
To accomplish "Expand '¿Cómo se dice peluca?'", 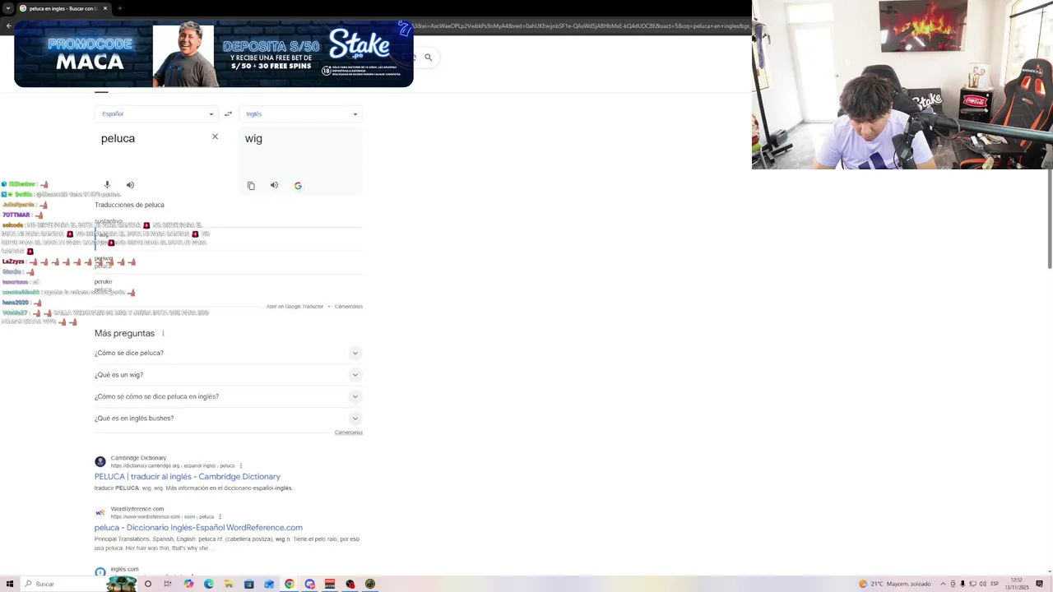I will (228, 353).
